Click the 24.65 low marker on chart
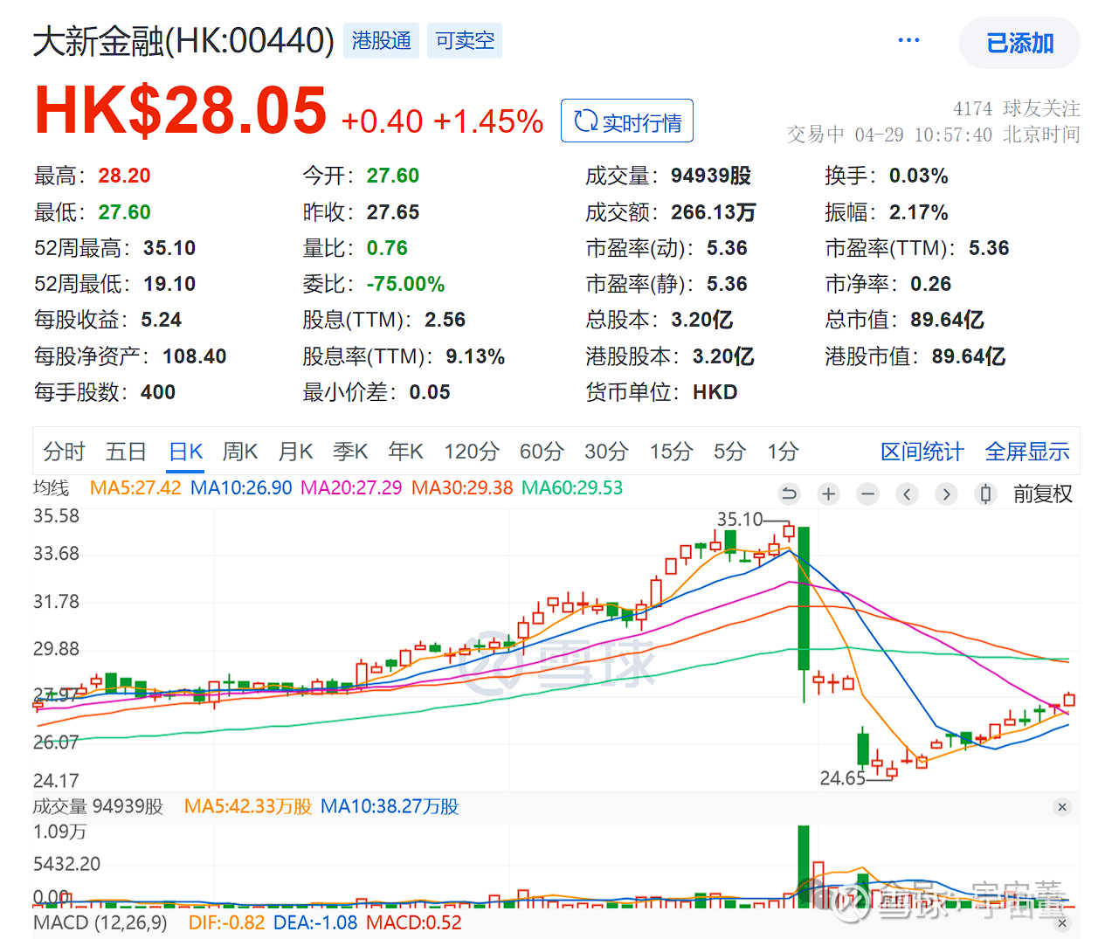The height and width of the screenshot is (939, 1098). (x=842, y=777)
